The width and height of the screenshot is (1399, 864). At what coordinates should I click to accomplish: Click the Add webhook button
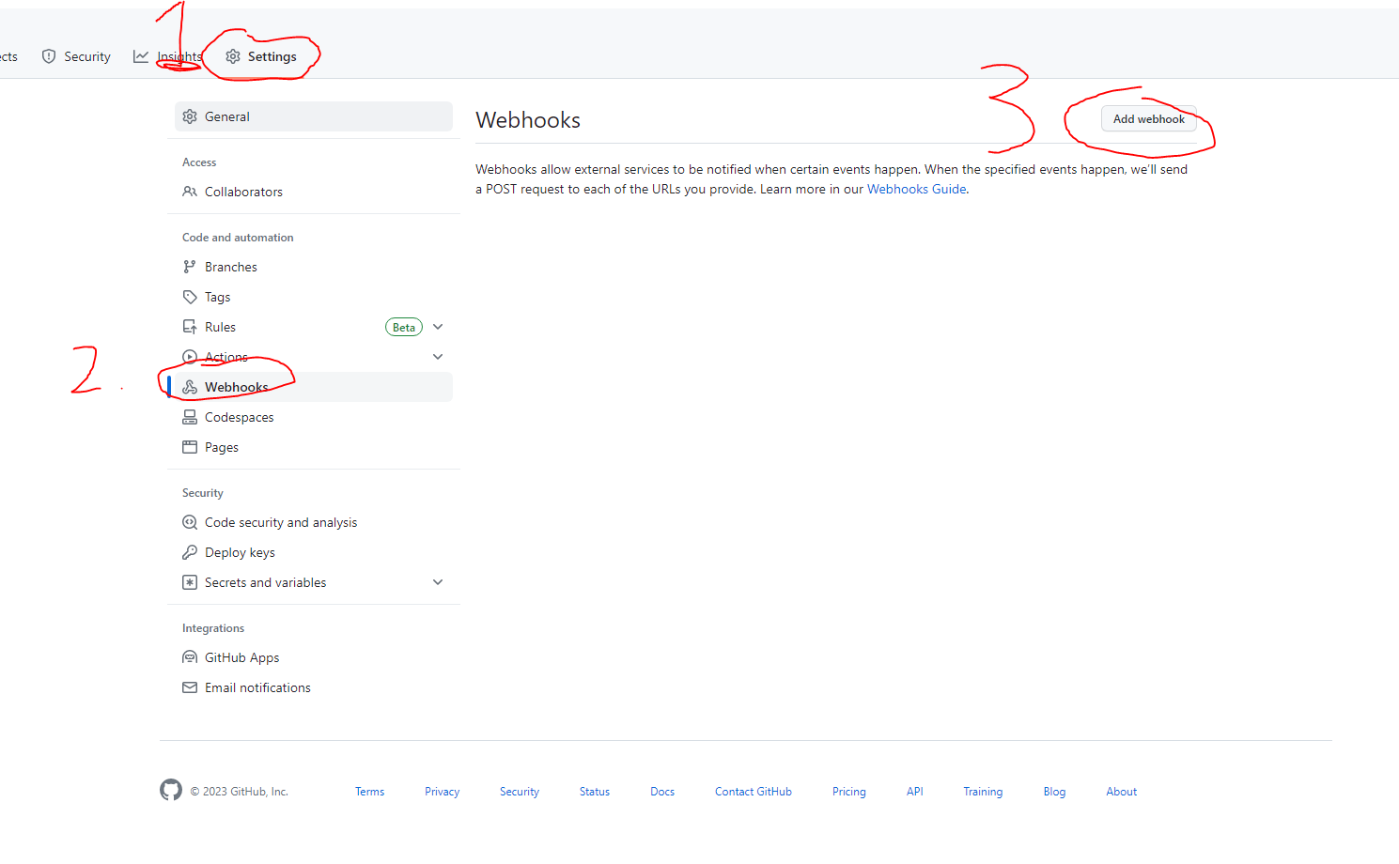(1149, 119)
